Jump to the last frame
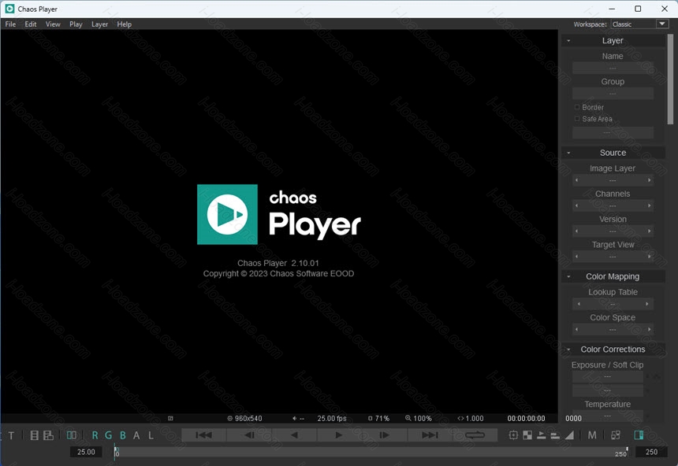Screen dimensions: 678x466 pyautogui.click(x=430, y=435)
